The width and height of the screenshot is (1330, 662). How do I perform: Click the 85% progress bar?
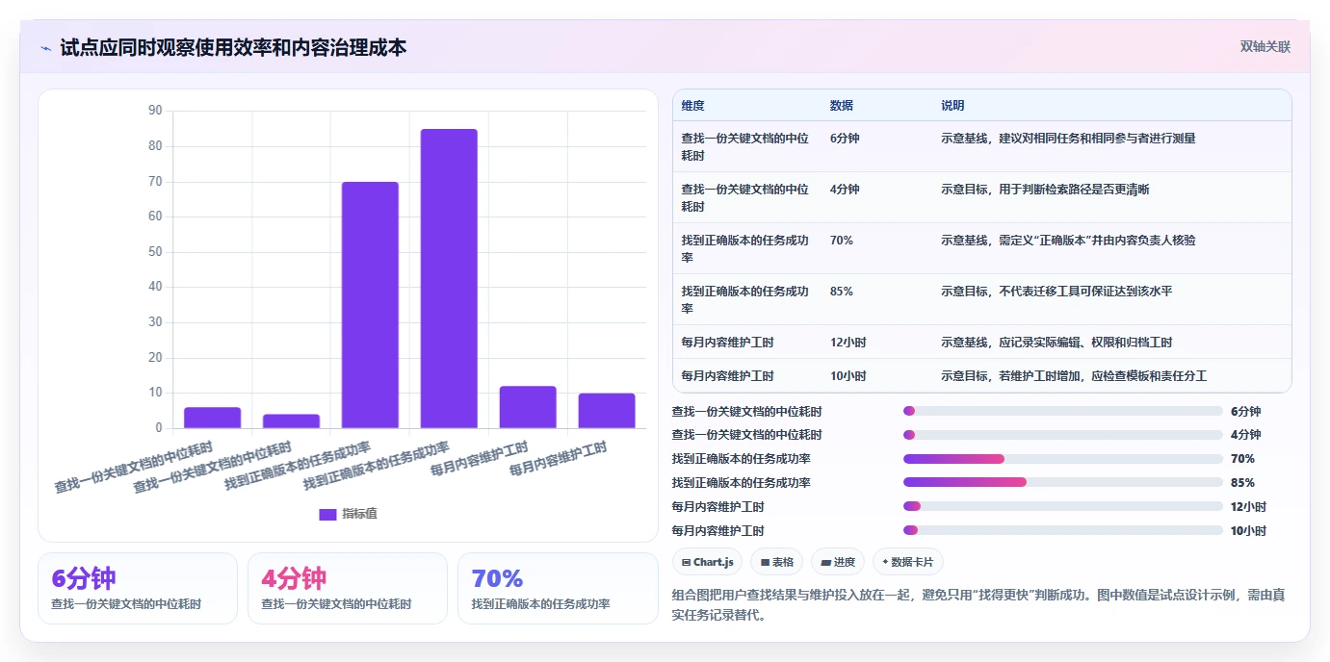pos(1063,482)
